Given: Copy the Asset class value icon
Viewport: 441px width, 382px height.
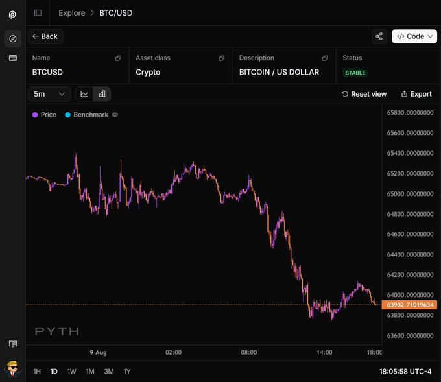Looking at the screenshot, I should [222, 58].
